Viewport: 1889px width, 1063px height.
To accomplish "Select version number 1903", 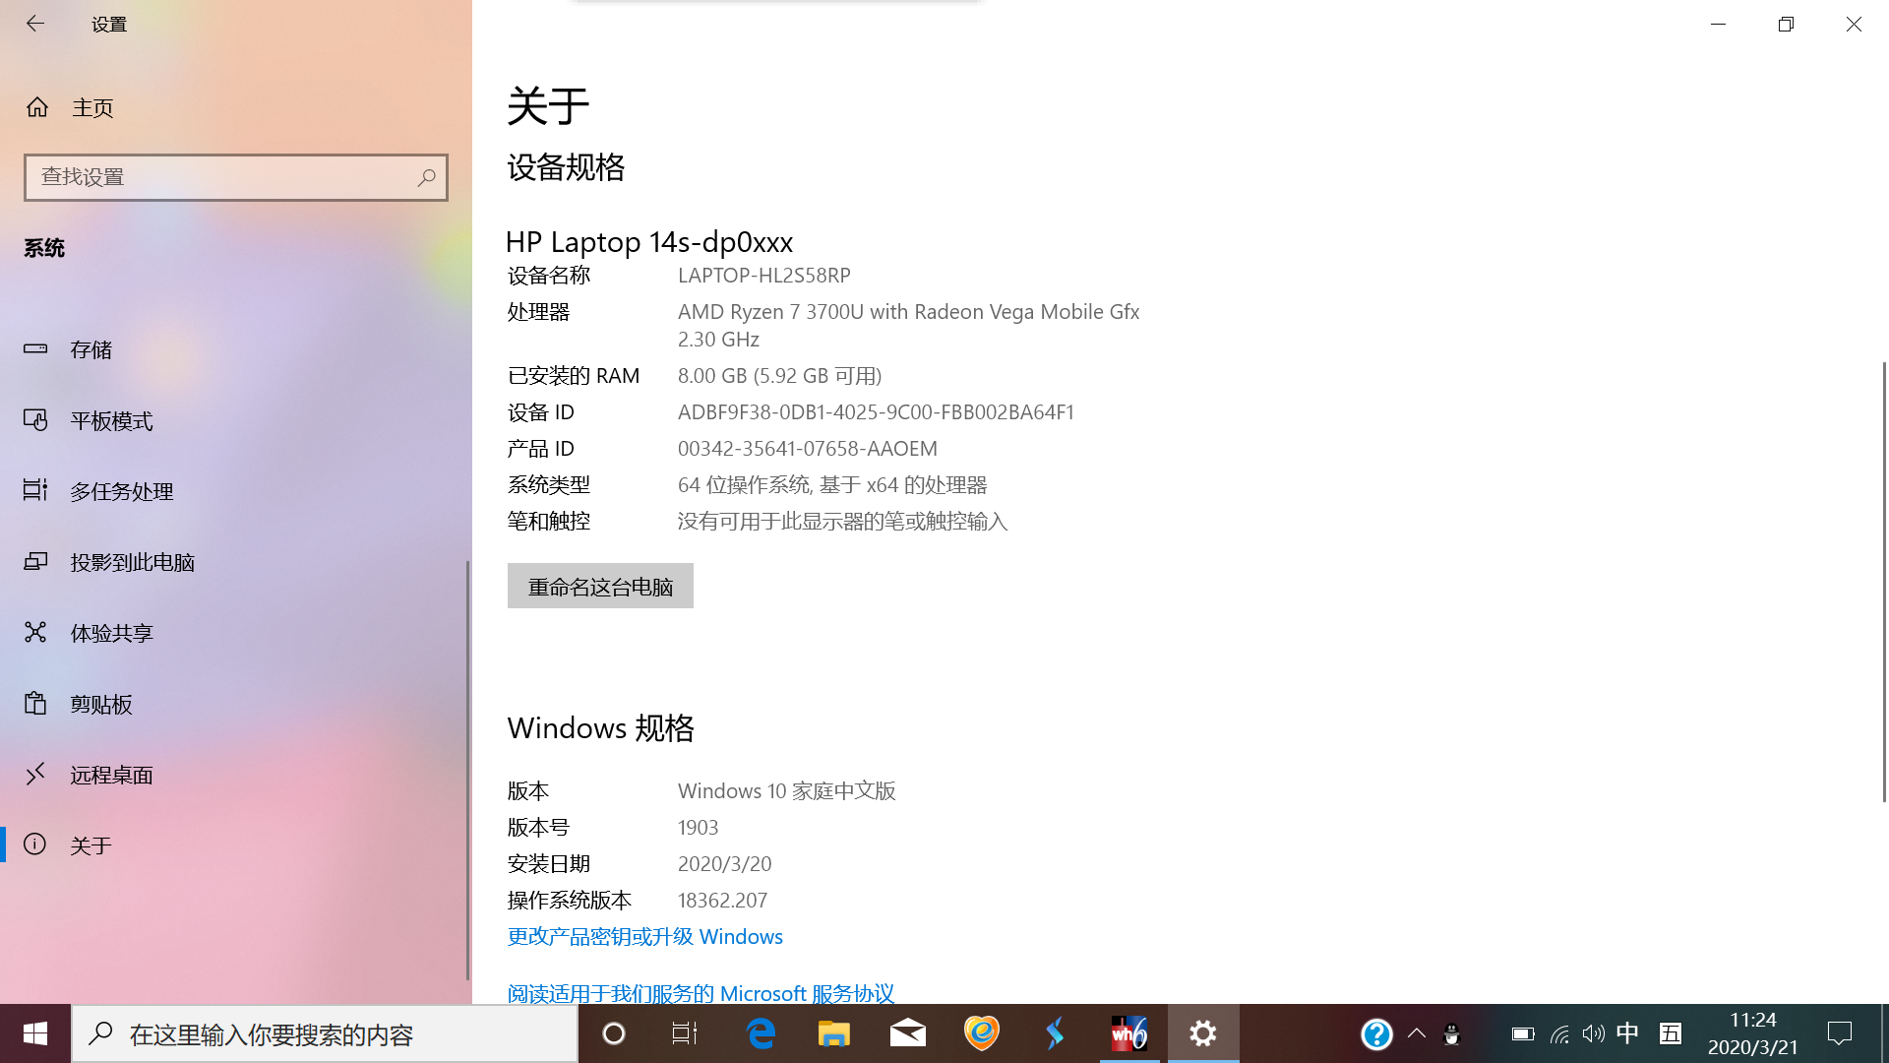I will (698, 827).
